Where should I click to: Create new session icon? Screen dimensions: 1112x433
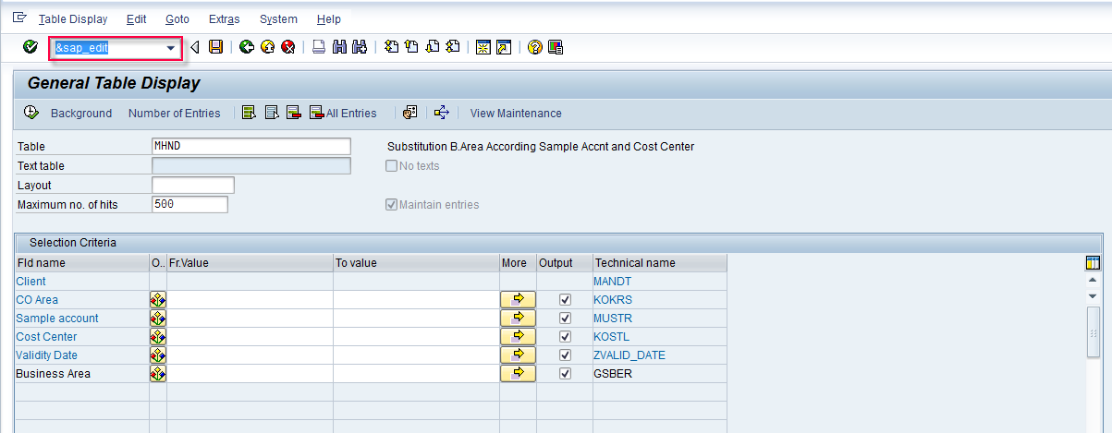point(483,47)
